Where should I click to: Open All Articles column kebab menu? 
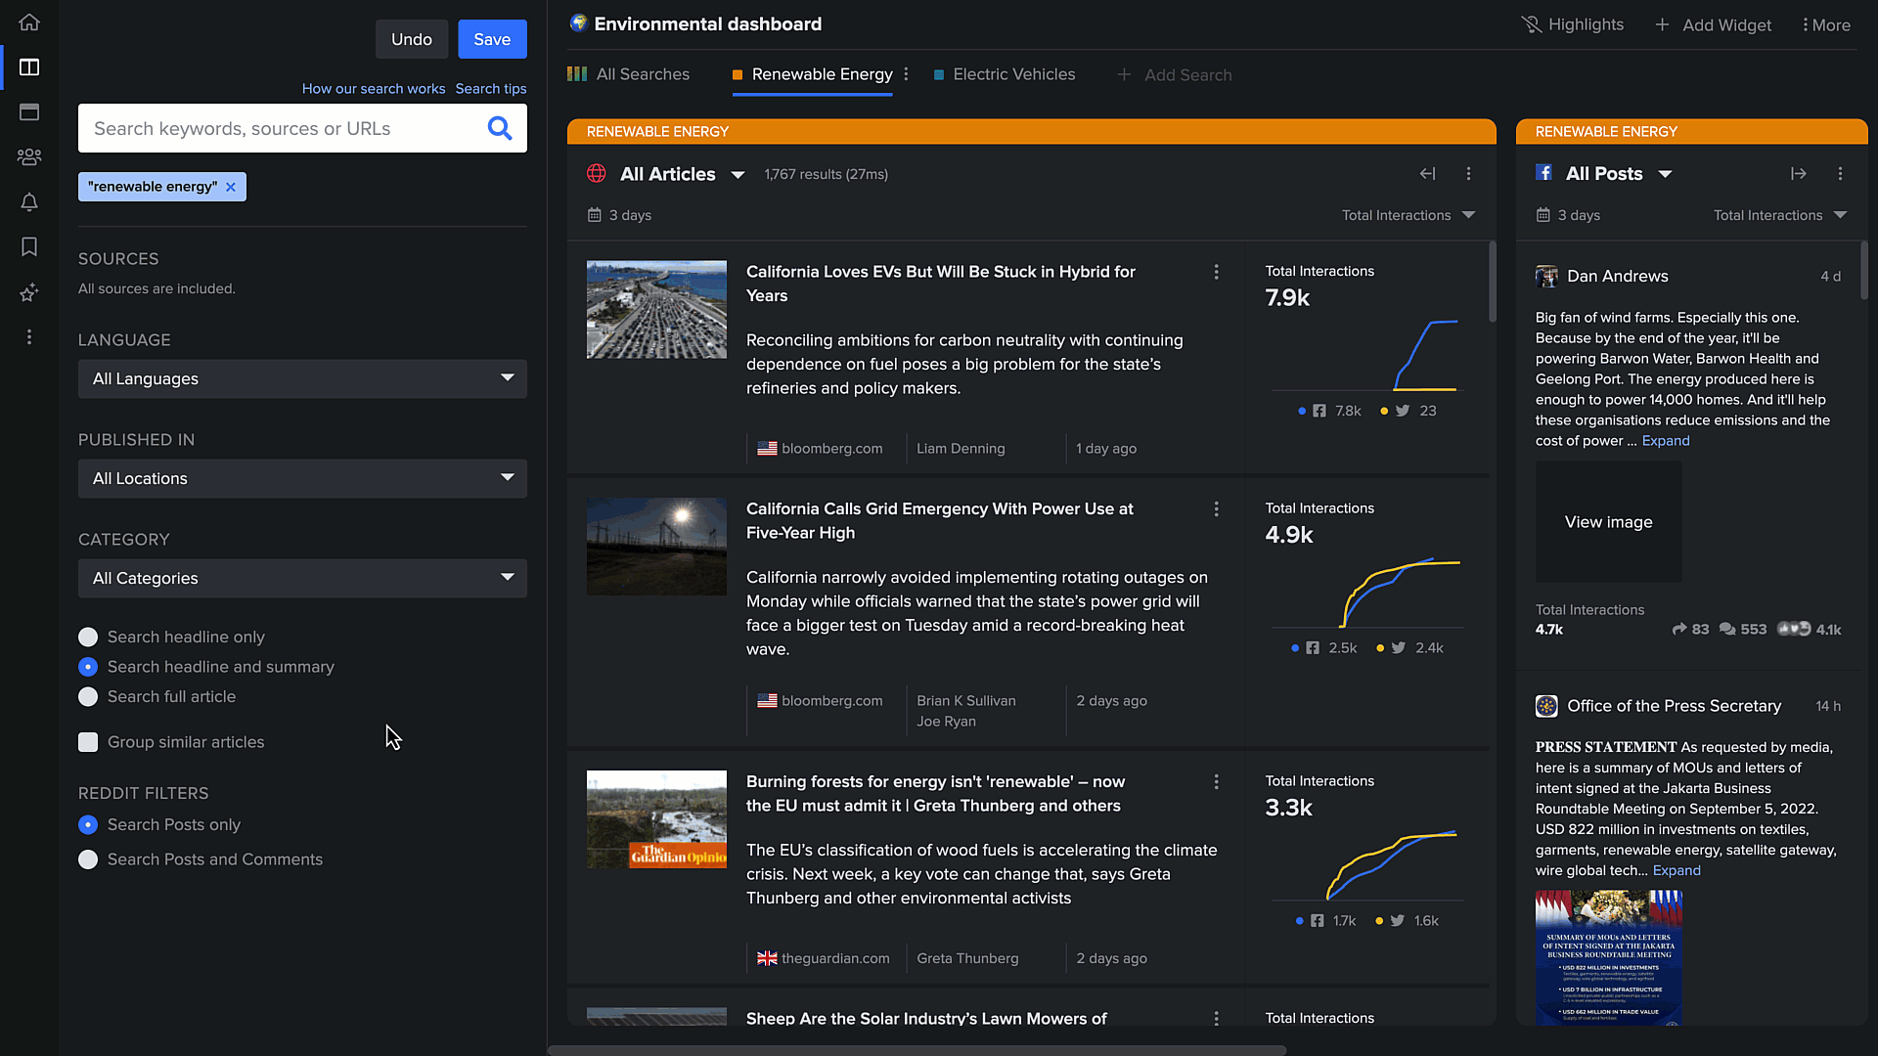pos(1468,174)
